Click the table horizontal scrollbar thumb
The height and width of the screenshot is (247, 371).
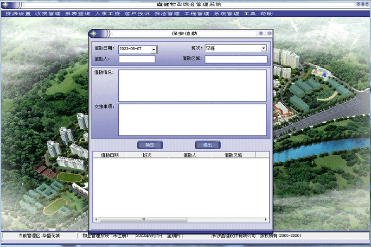click(x=143, y=220)
